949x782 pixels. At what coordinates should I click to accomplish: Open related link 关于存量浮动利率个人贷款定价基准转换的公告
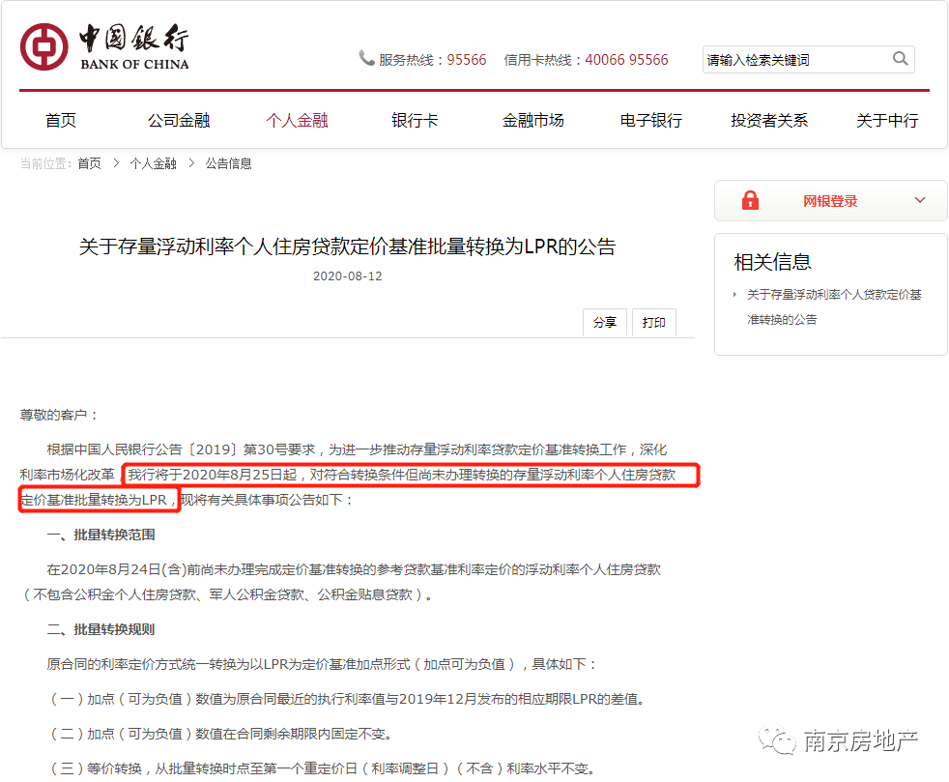[834, 306]
